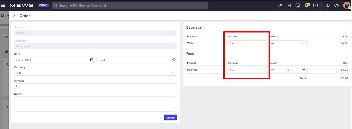
Task: Open the calendar overview icon in top bar
Action: point(298,5)
